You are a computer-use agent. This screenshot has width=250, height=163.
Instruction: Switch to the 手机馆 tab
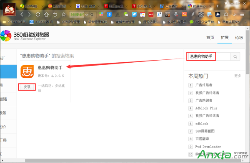point(144,6)
